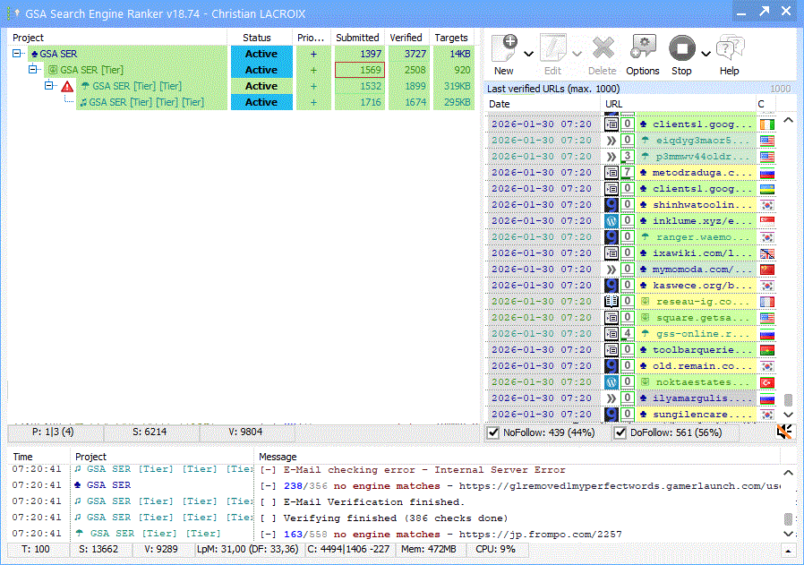Sort projects by Verified column header
This screenshot has width=804, height=565.
(406, 38)
